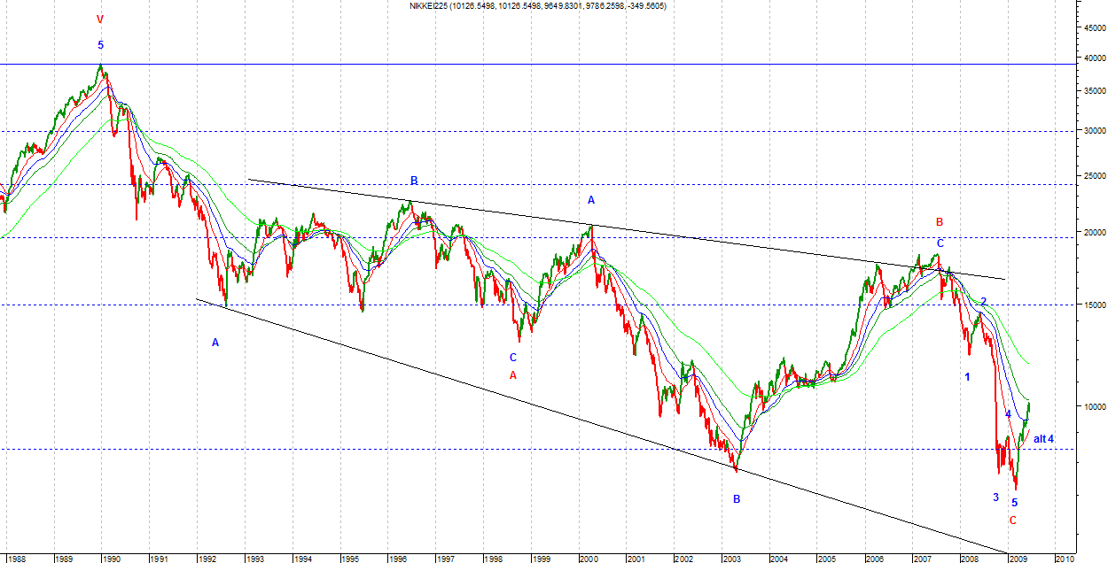Select the red C label at the 2009 low

pos(1012,521)
